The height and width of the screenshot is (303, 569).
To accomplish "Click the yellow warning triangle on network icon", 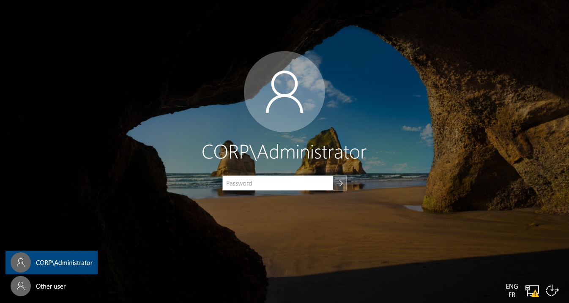I will click(x=535, y=293).
